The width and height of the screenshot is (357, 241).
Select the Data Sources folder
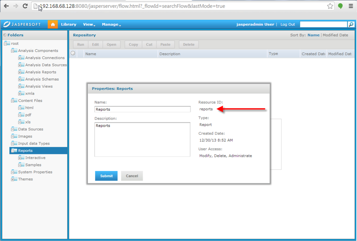click(30, 129)
